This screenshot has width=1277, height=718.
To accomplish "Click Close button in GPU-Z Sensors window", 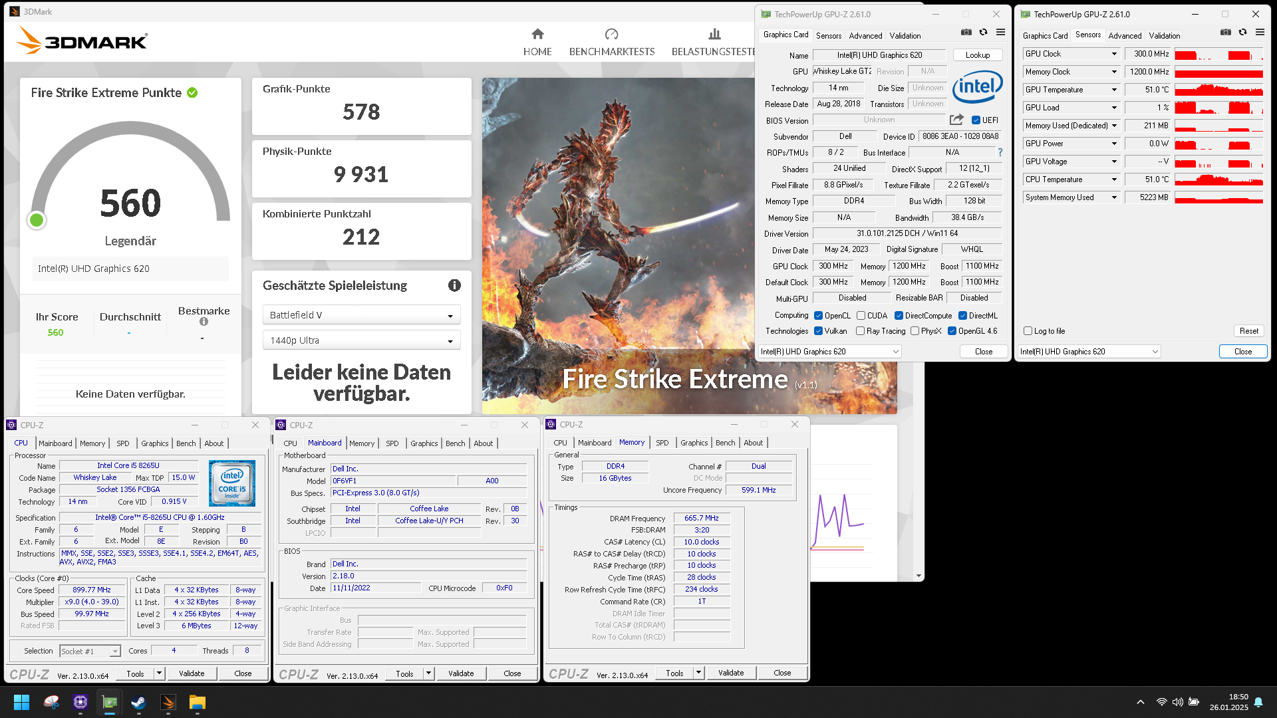I will [1243, 352].
